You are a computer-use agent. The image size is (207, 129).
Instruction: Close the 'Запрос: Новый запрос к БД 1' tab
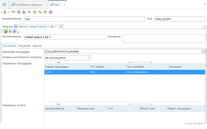click(x=61, y=27)
